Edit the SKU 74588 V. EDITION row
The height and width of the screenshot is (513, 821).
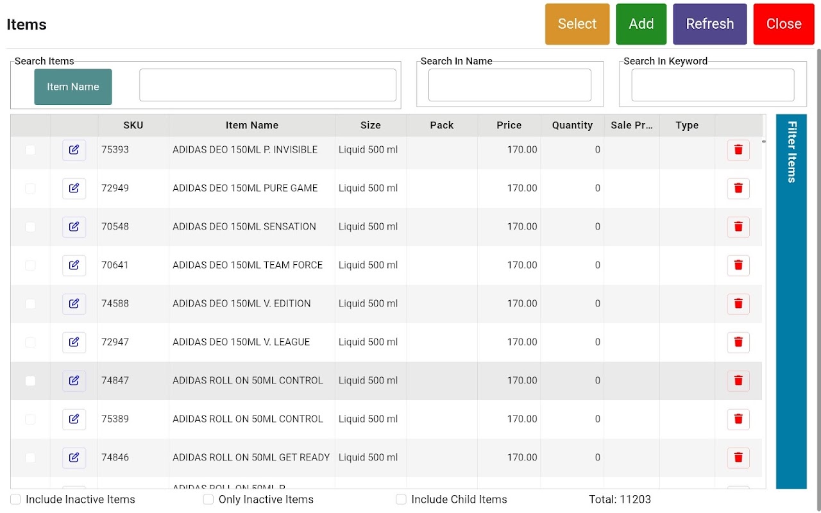(74, 304)
